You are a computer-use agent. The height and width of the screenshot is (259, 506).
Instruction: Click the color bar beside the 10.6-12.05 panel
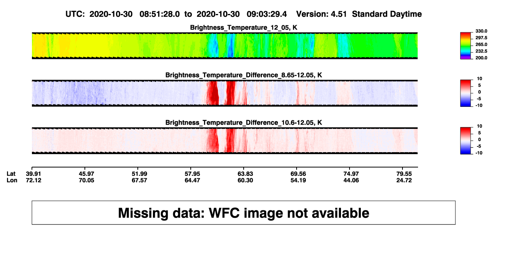pos(466,141)
